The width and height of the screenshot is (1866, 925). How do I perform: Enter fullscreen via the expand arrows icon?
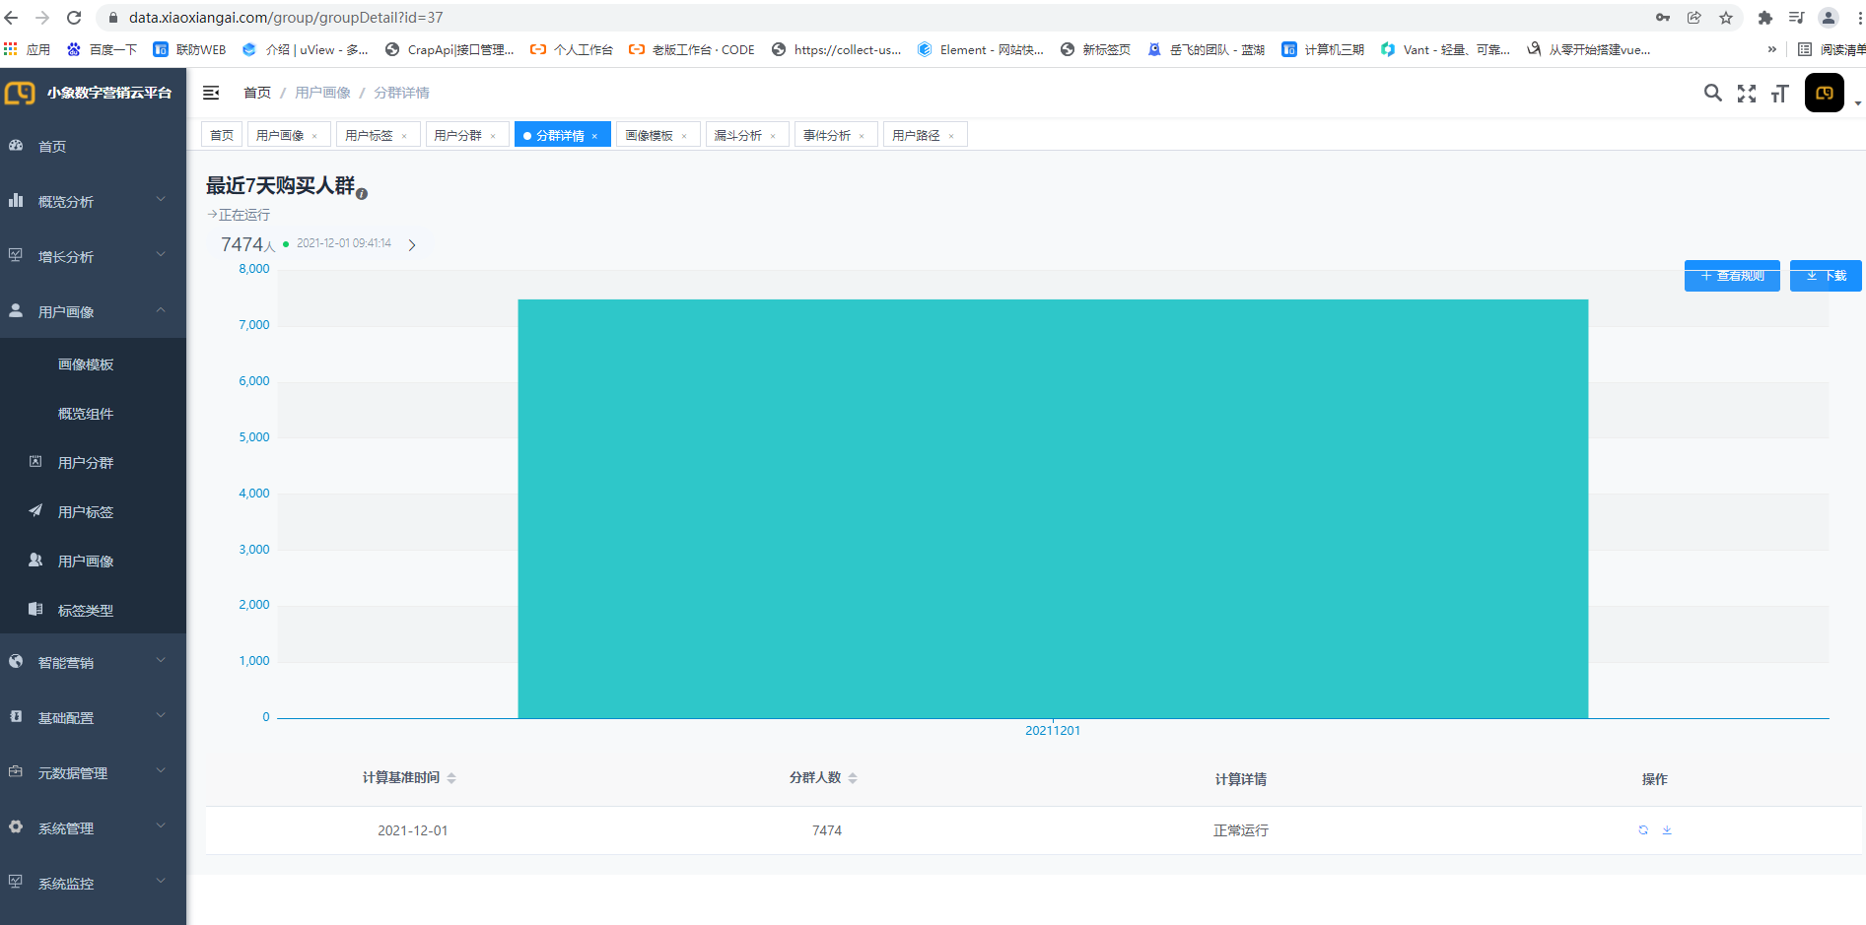pos(1747,93)
